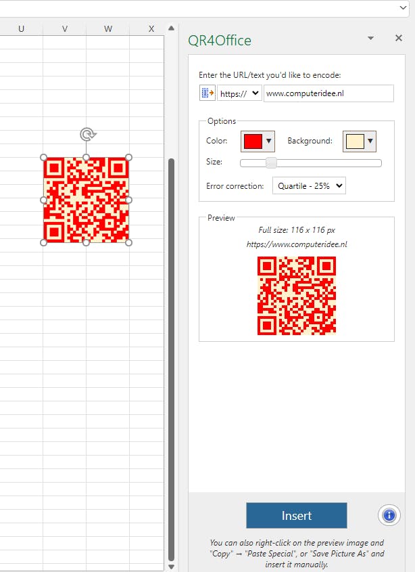The image size is (415, 572).
Task: Select the inserted QR code in the sheet
Action: [86, 200]
